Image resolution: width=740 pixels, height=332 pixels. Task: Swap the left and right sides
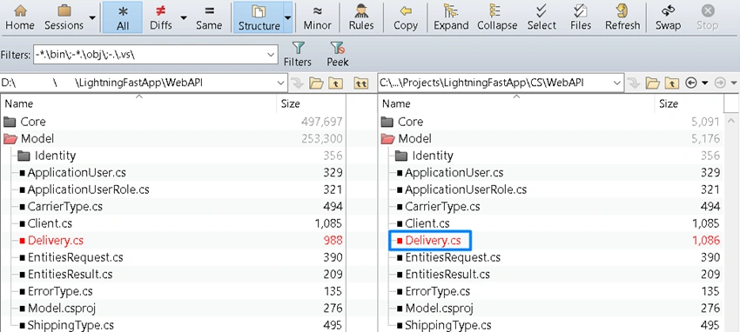click(x=668, y=17)
